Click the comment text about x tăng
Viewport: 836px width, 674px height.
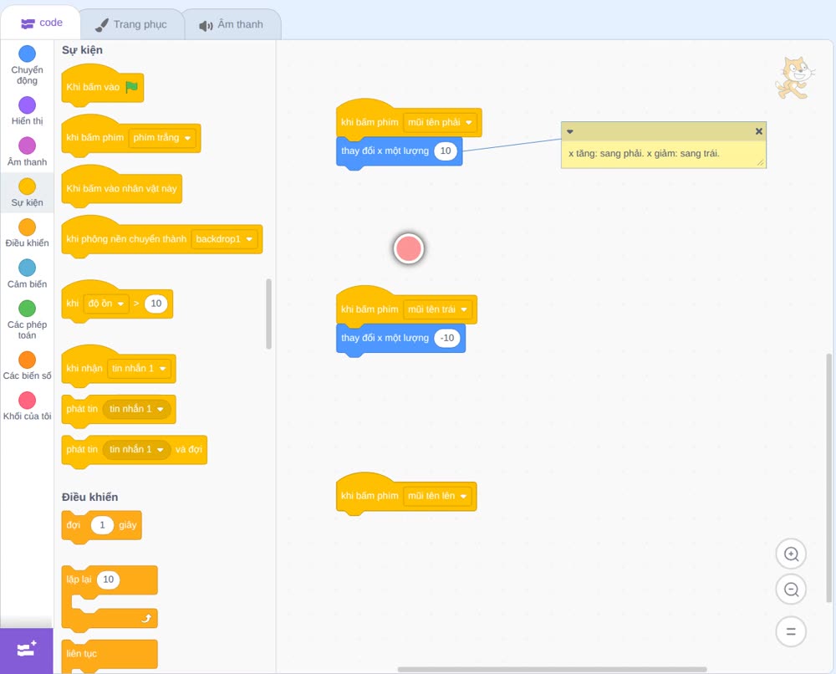coord(644,154)
